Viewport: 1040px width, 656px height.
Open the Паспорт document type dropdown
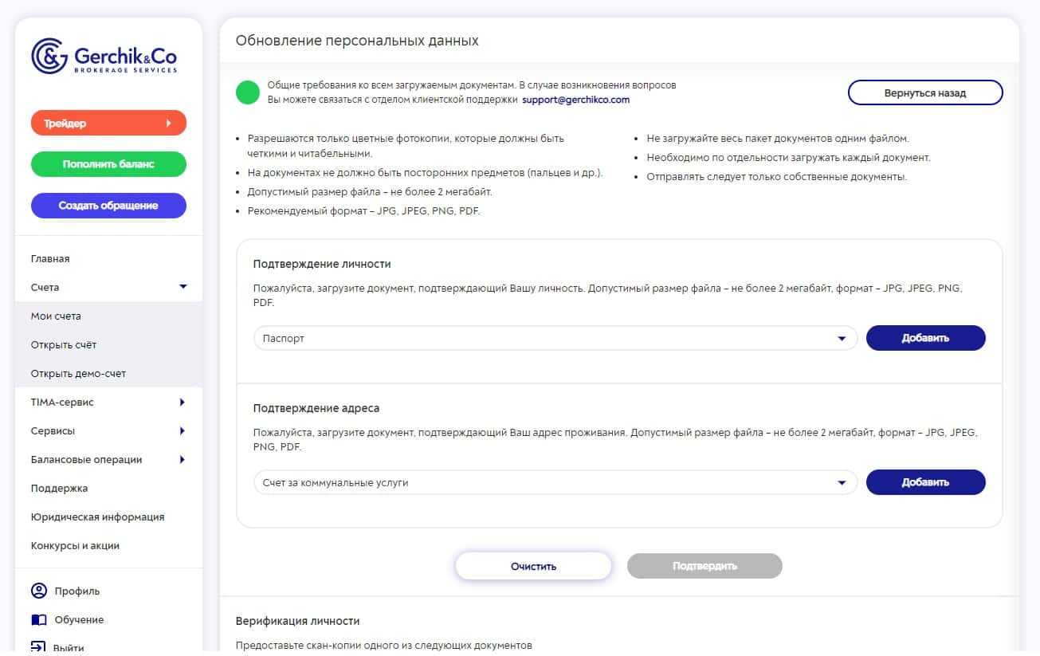555,338
